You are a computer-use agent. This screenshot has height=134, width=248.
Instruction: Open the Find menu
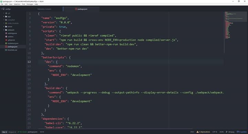coord(23,4)
